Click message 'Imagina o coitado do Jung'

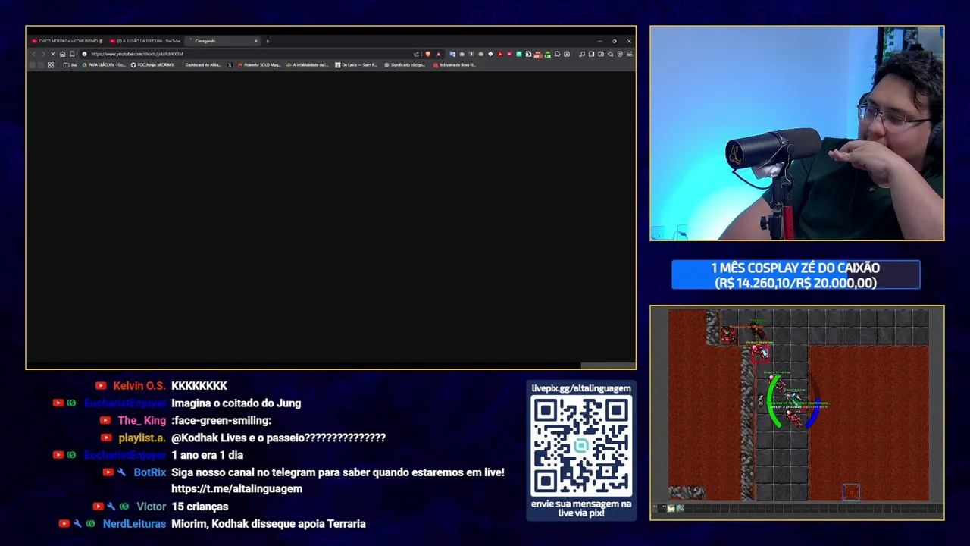point(236,403)
